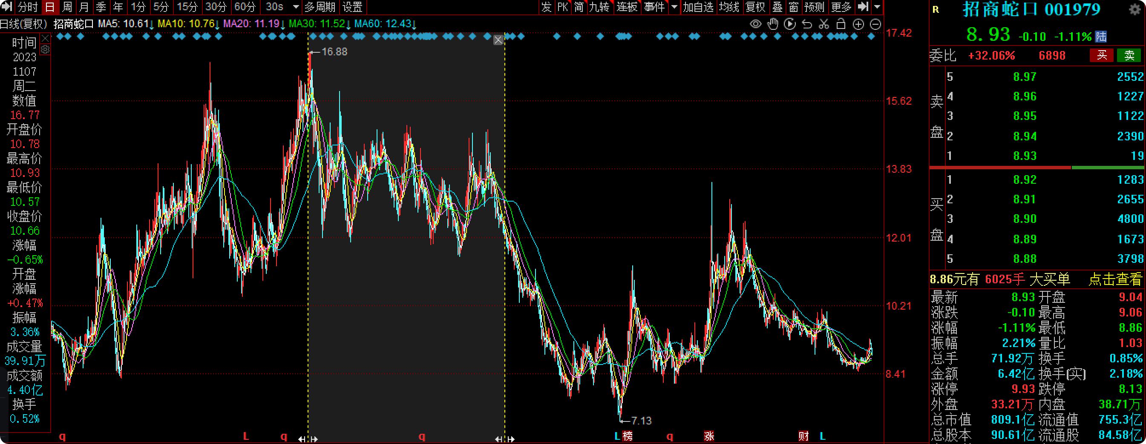The image size is (1146, 444).
Task: Toggle the eye visibility icon on chart
Action: [x=755, y=24]
